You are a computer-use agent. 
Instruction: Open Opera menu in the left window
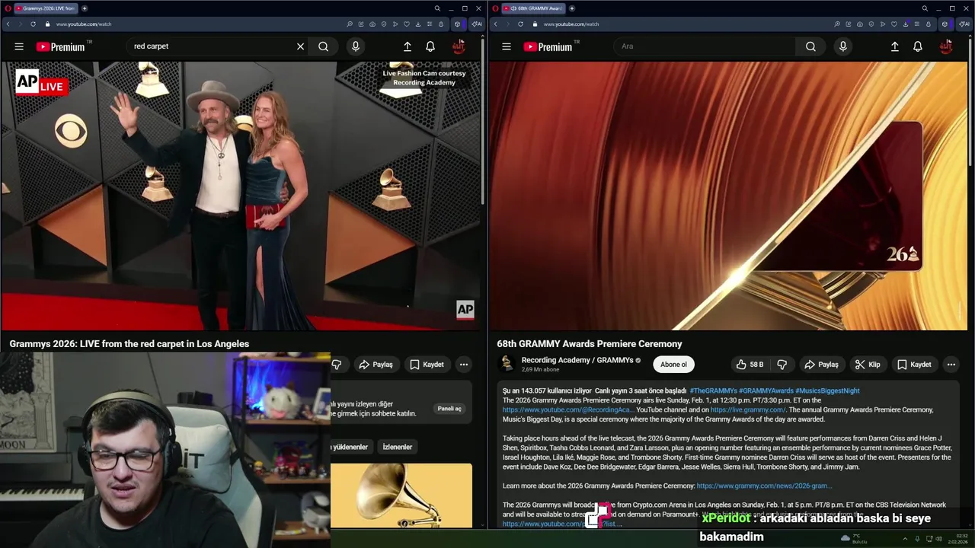(7, 8)
